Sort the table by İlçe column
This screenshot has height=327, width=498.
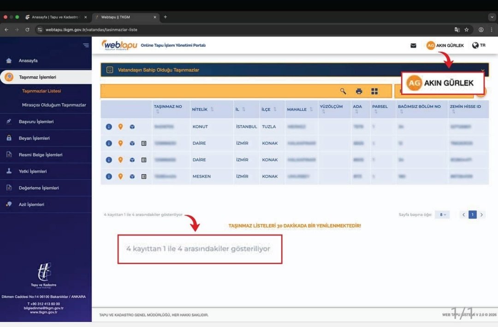[x=275, y=109]
